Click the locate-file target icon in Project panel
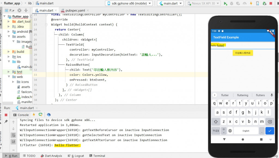The height and width of the screenshot is (158, 279). click(x=19, y=10)
